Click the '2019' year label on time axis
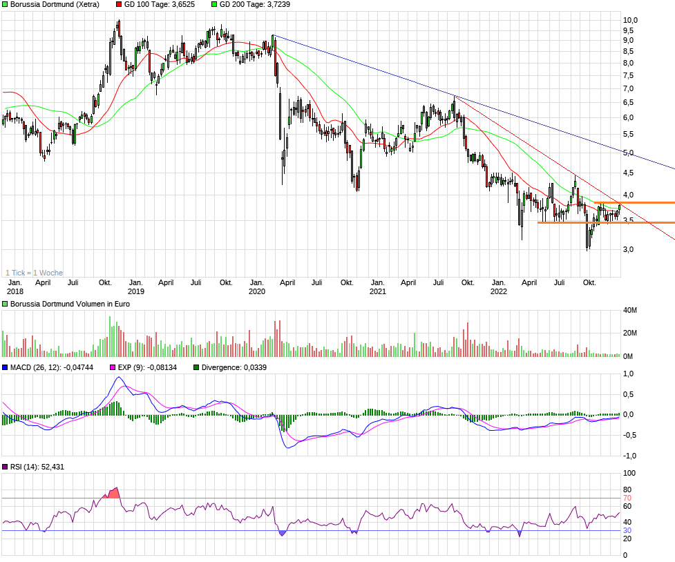 (x=136, y=291)
